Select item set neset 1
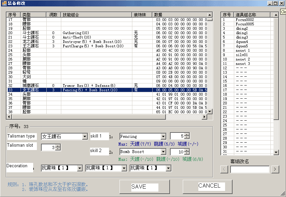286x197 pixels. click(x=247, y=50)
